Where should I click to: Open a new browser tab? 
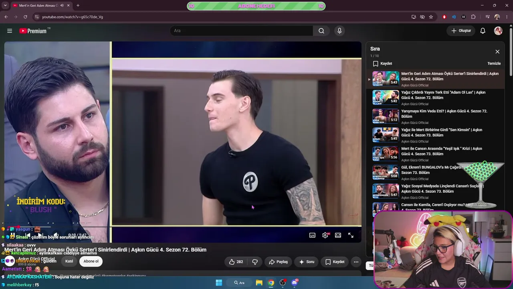pos(78,6)
